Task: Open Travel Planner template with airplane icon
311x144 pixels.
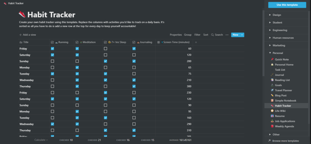Action: pos(272,90)
